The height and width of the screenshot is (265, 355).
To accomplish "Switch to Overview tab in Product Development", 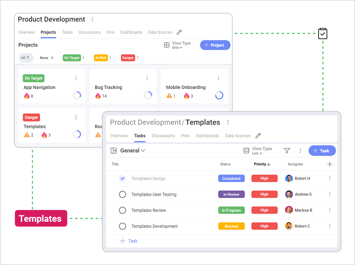I will (x=26, y=32).
